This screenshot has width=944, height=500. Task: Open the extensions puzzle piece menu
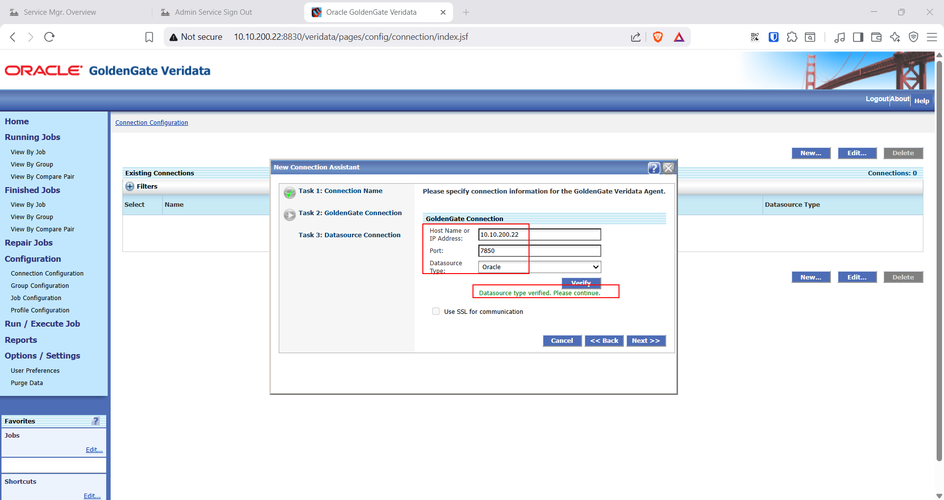pyautogui.click(x=792, y=37)
